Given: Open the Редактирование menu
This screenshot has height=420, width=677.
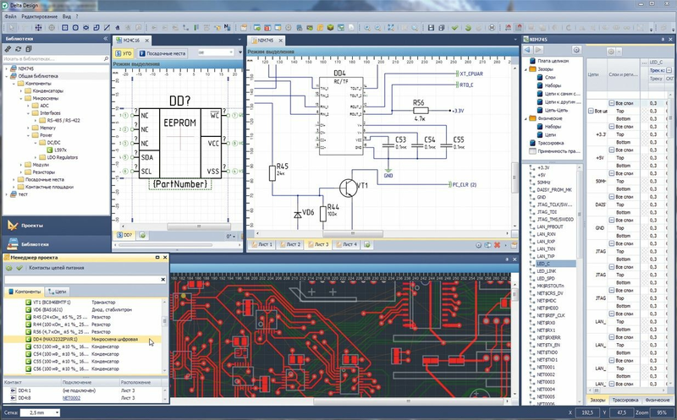Looking at the screenshot, I should [39, 16].
